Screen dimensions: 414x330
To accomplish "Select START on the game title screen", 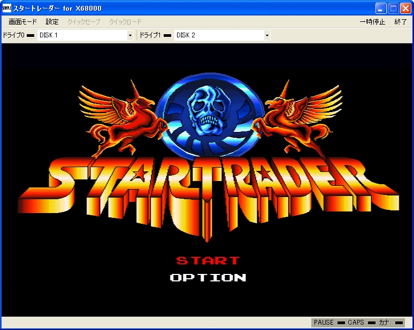I will 208,261.
